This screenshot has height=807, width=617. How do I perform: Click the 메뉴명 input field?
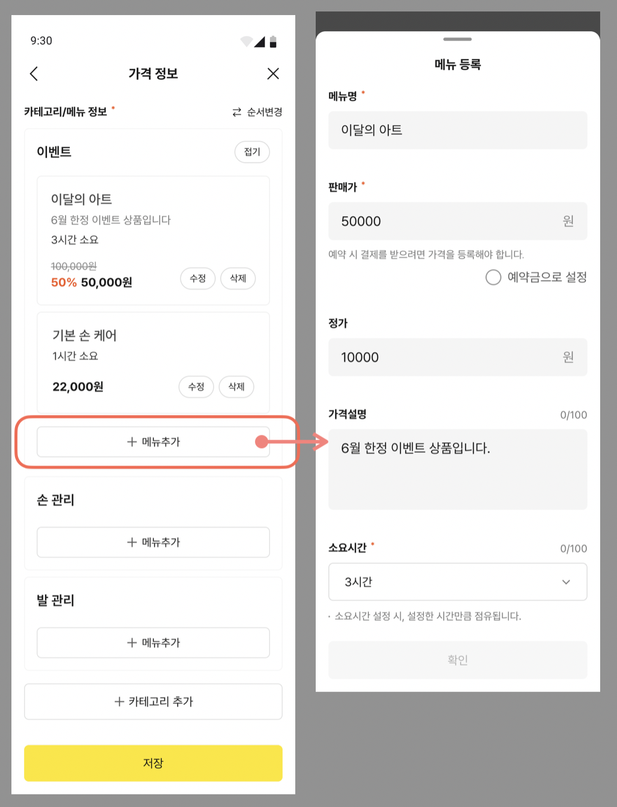[458, 130]
